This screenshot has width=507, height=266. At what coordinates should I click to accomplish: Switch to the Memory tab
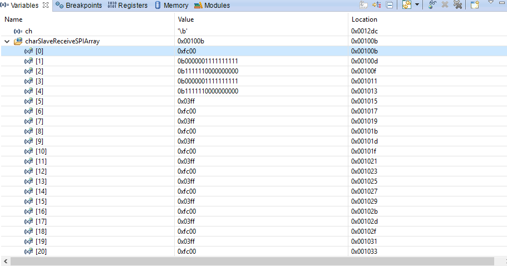click(x=171, y=6)
